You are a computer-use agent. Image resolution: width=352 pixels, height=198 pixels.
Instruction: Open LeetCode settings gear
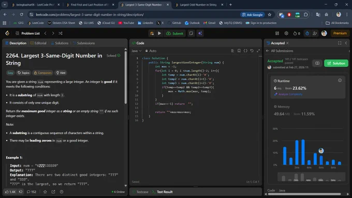286,33
